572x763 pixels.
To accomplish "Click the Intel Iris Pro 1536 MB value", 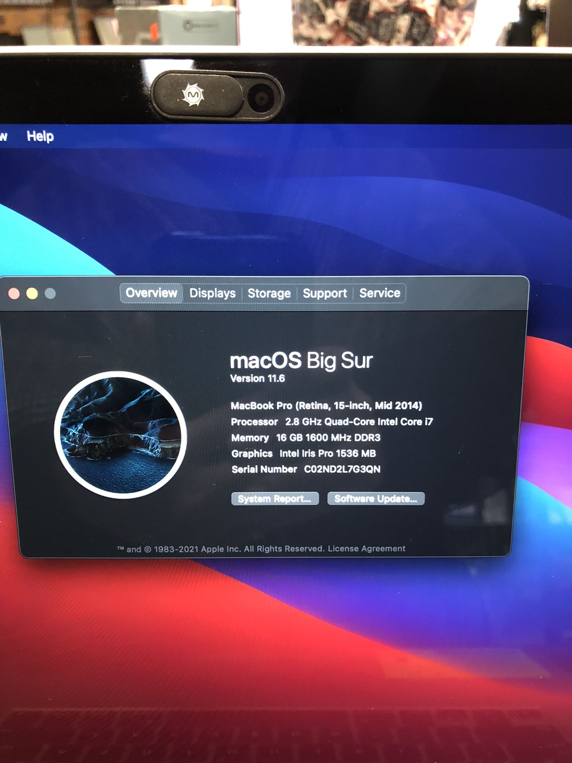I will pos(328,453).
